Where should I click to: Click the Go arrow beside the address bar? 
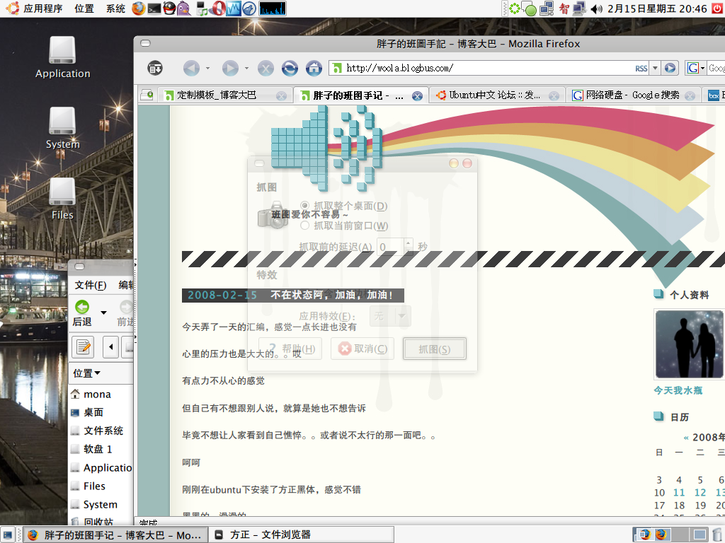tap(670, 69)
